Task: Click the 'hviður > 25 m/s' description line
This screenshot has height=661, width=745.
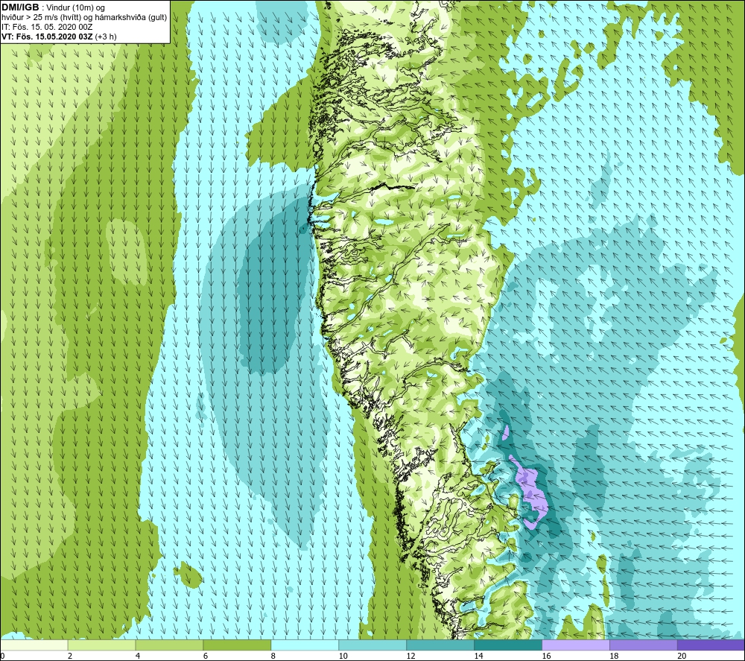Action: (x=84, y=18)
